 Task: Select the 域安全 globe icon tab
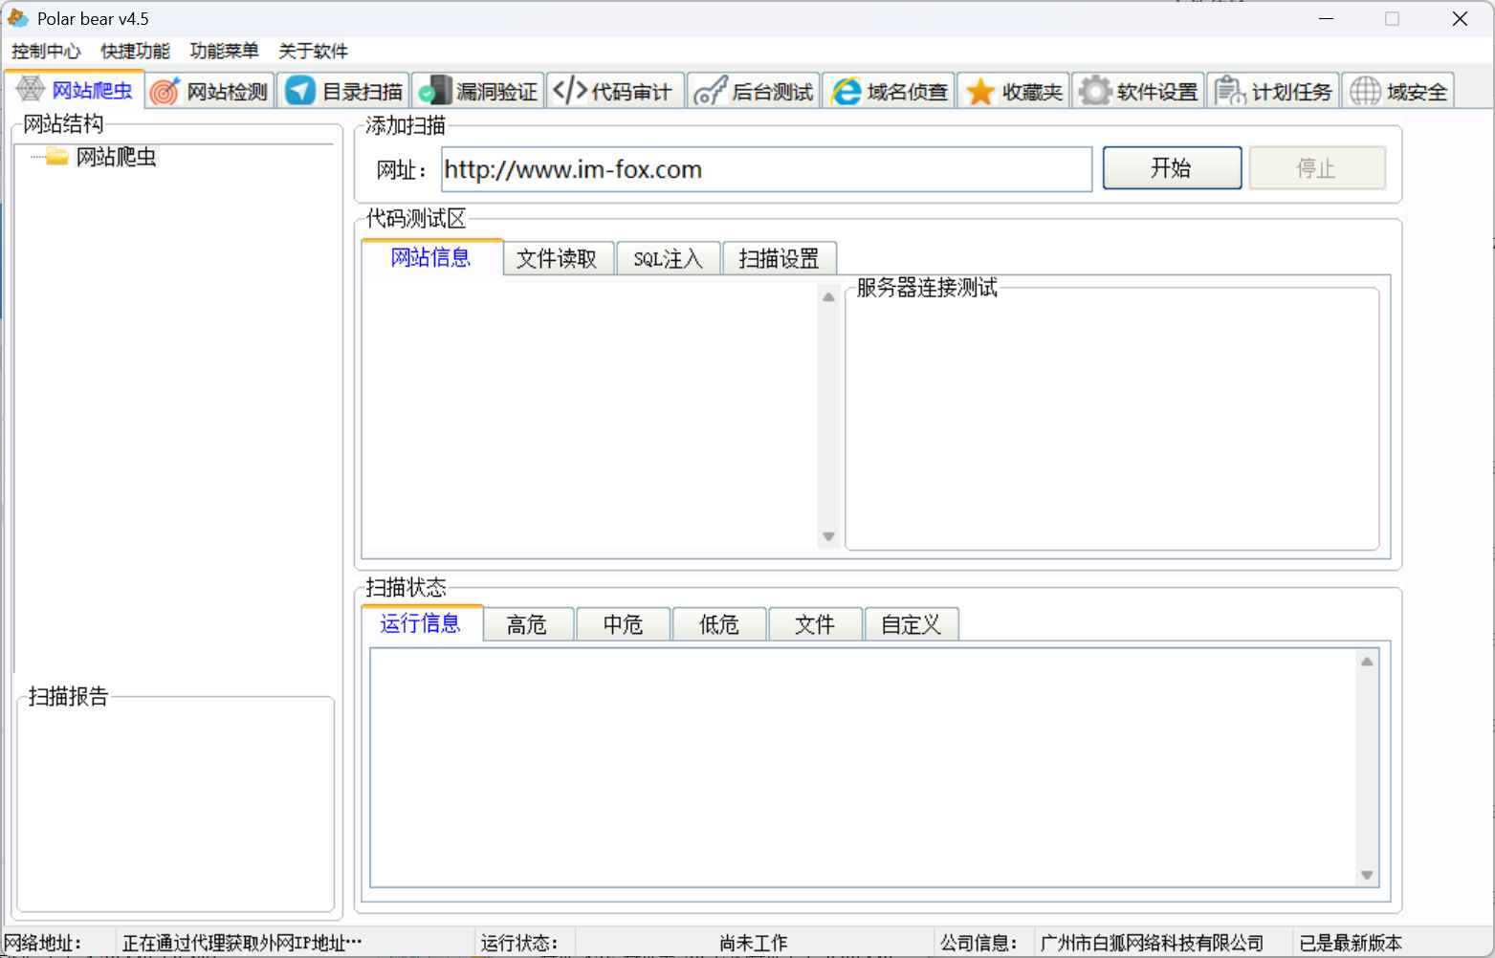[1398, 92]
